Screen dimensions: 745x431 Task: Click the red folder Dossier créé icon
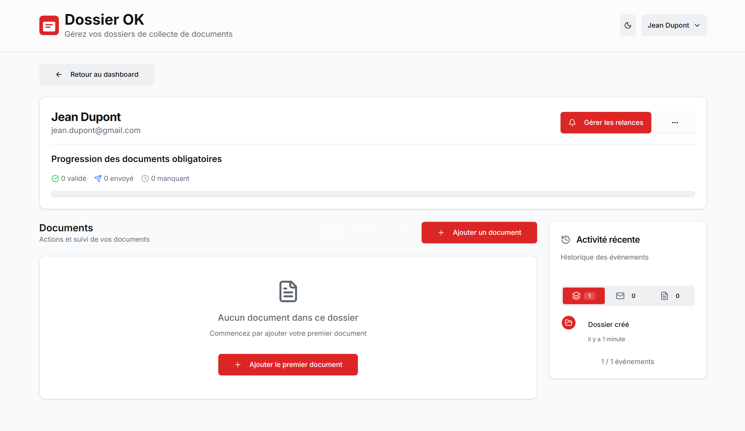[569, 323]
